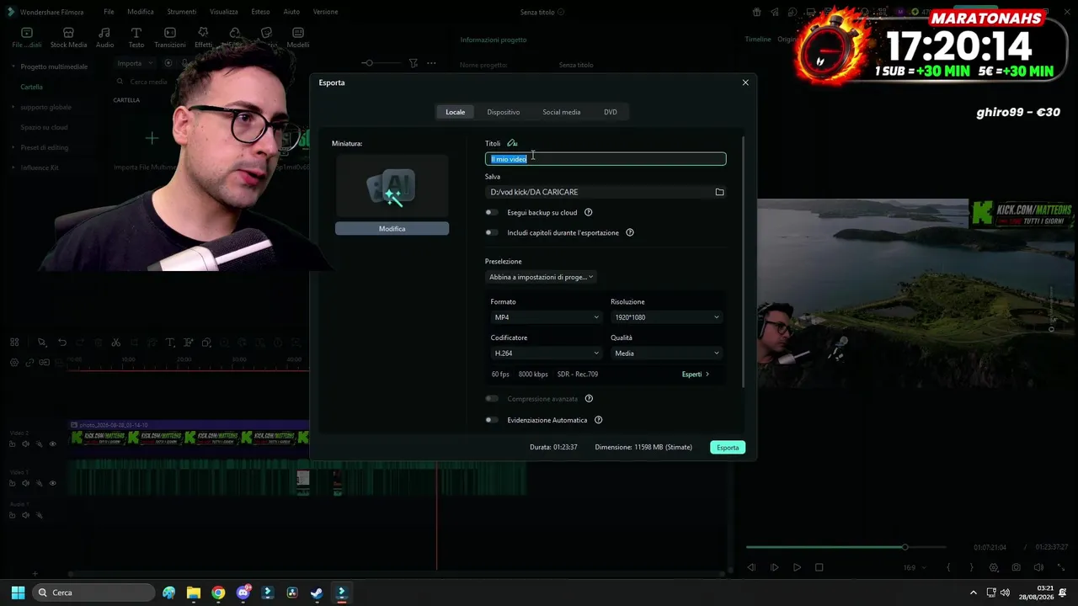1078x606 pixels.
Task: Open preview quality settings gear
Action: (994, 567)
